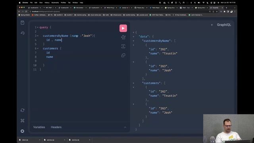
Task: Open the kotlin bookmark folder
Action: click(106, 15)
